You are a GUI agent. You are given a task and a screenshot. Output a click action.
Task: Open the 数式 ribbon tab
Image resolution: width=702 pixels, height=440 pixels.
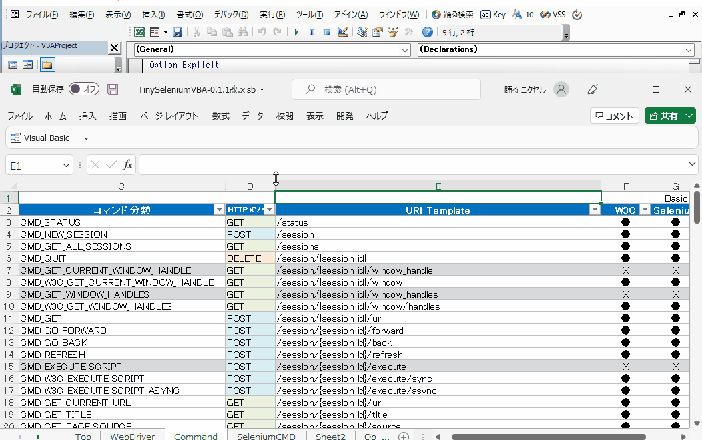click(x=221, y=116)
